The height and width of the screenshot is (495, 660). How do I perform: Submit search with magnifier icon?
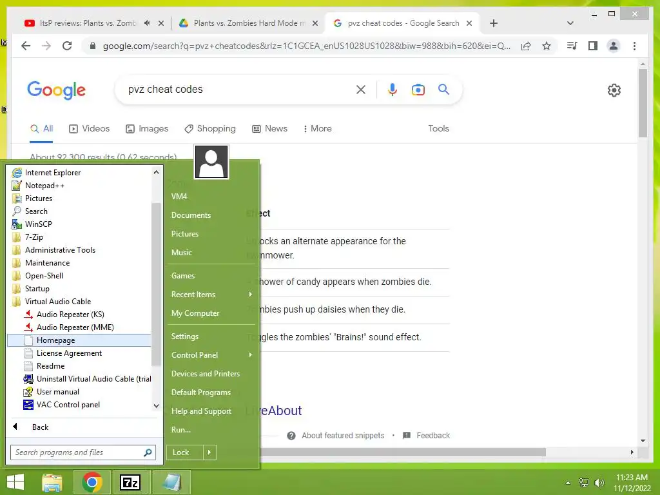(443, 89)
